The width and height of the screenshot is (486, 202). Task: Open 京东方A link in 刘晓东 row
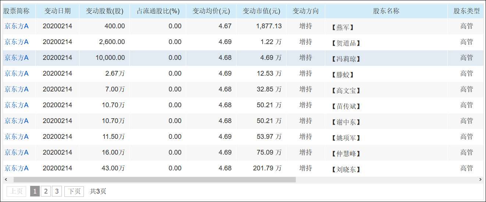[17, 168]
